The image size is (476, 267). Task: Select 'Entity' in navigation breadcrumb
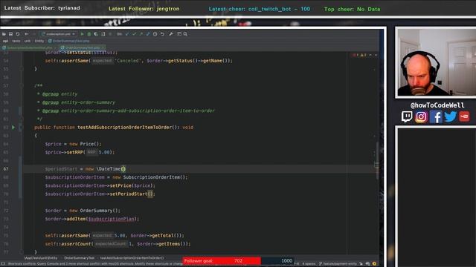(39, 41)
